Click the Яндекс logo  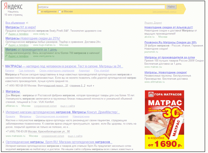pyautogui.click(x=13, y=6)
